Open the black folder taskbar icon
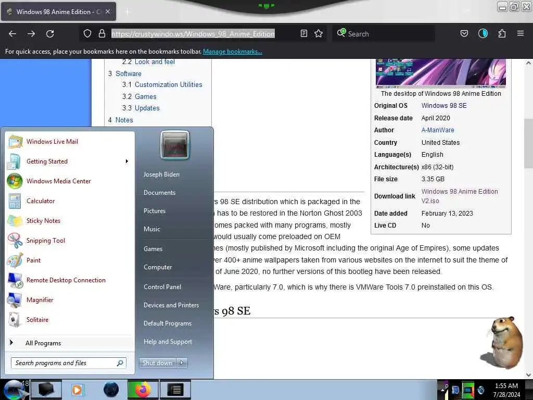The height and width of the screenshot is (400, 533). pyautogui.click(x=46, y=390)
